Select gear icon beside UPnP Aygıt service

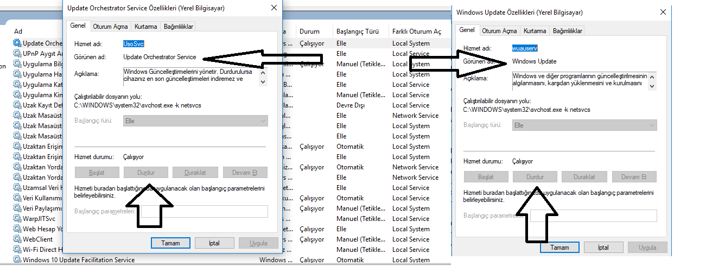[17, 54]
